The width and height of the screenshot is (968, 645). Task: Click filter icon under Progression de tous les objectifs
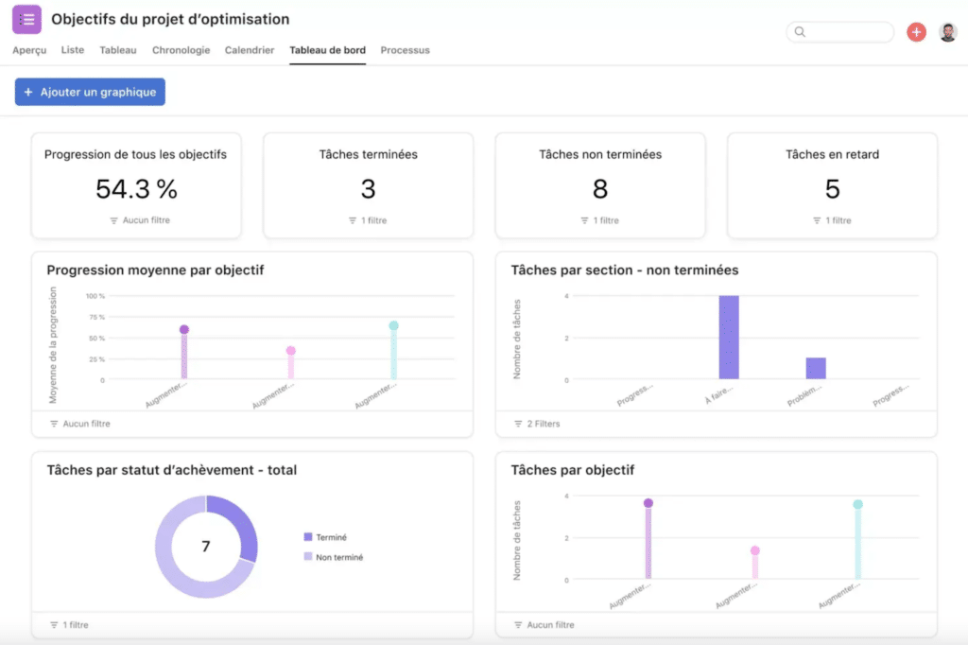[x=114, y=220]
